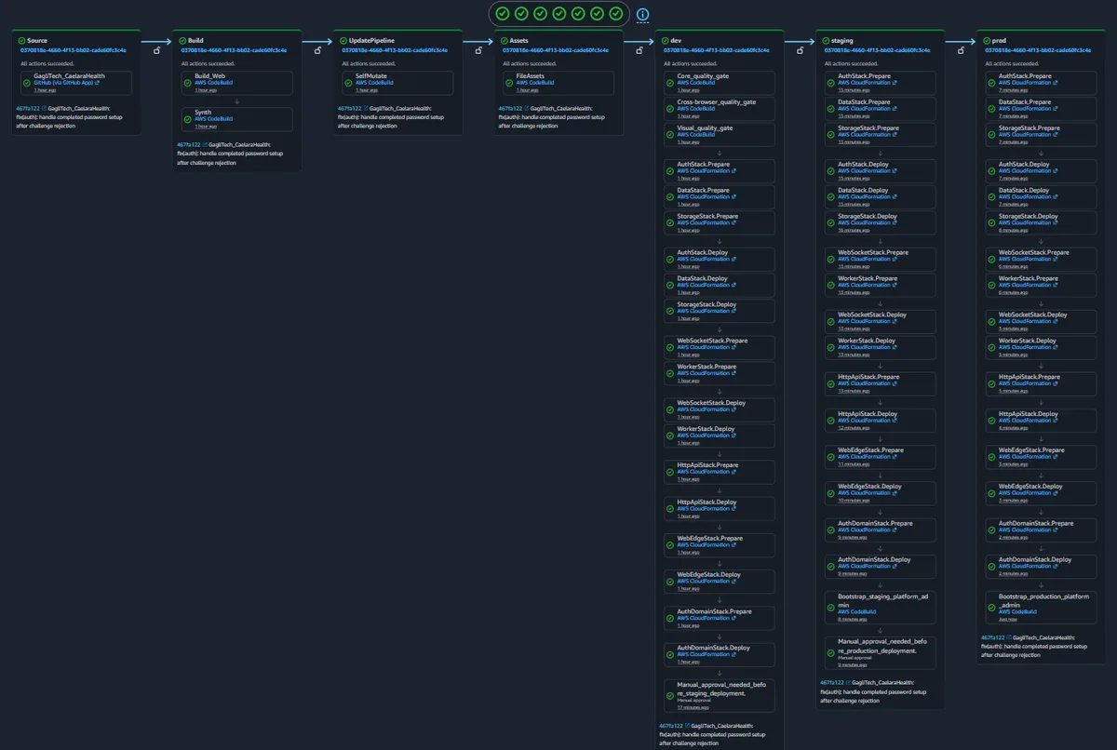Image resolution: width=1117 pixels, height=750 pixels.
Task: Open AWS CodeBuild link under FileAssets
Action: pyautogui.click(x=535, y=83)
